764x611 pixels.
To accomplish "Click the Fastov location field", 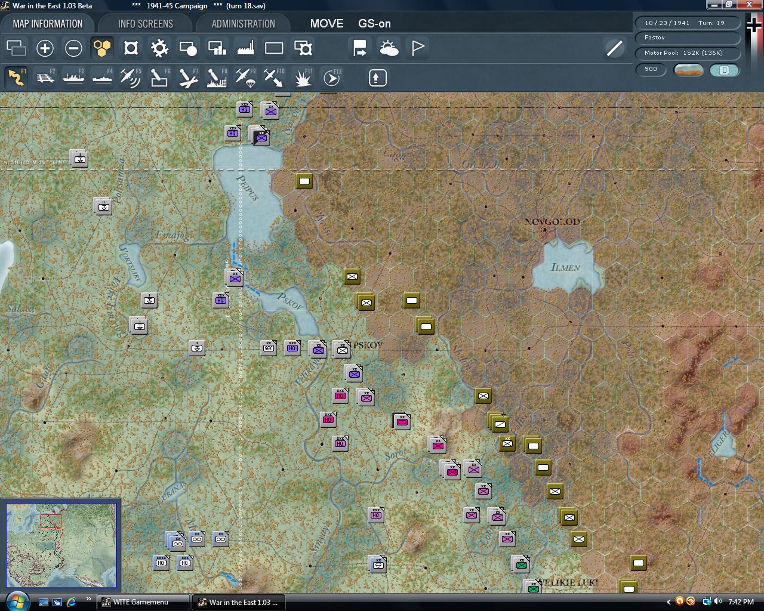I will 687,38.
